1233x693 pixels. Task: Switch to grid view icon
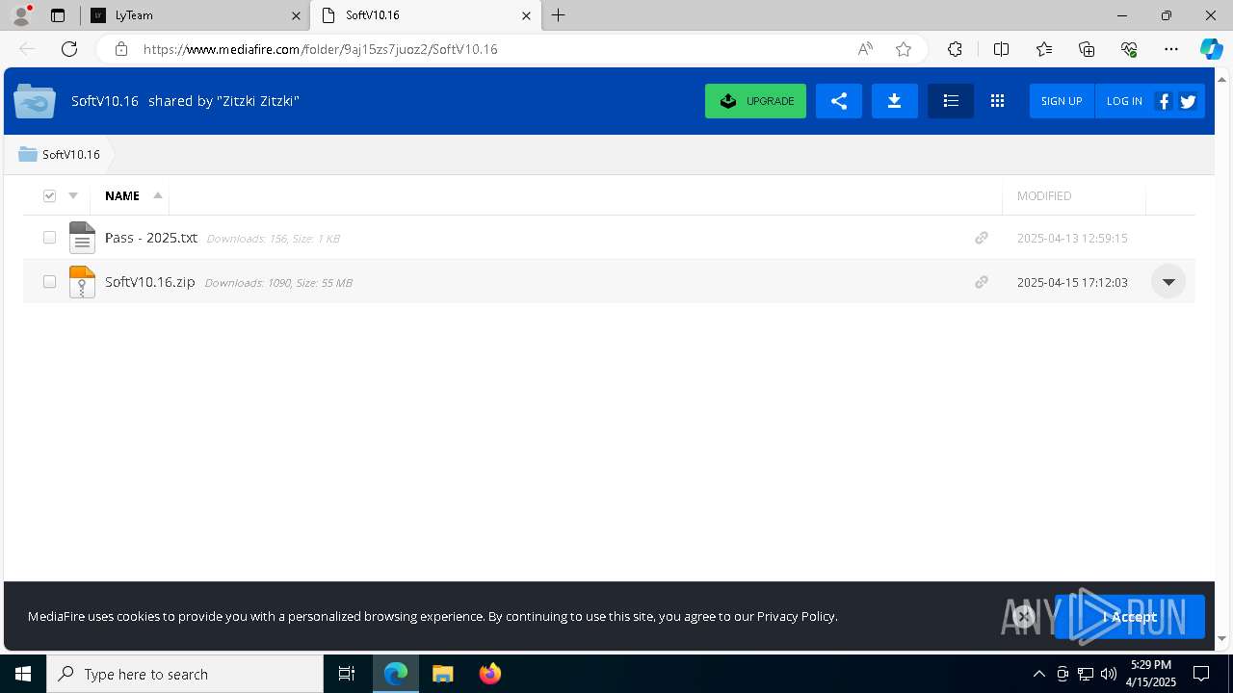pyautogui.click(x=997, y=101)
